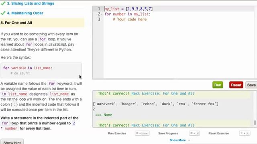Click the '==> None' output line
Image resolution: width=257 pixels, height=144 pixels.
point(104,115)
